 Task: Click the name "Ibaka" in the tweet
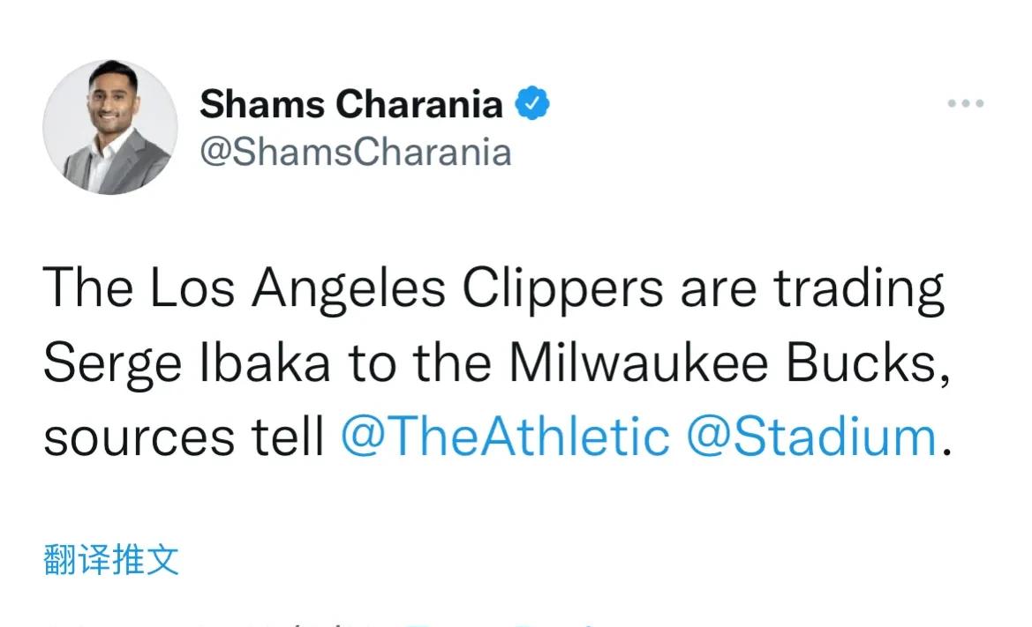264,362
